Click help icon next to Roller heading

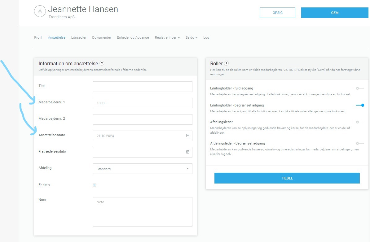point(227,63)
